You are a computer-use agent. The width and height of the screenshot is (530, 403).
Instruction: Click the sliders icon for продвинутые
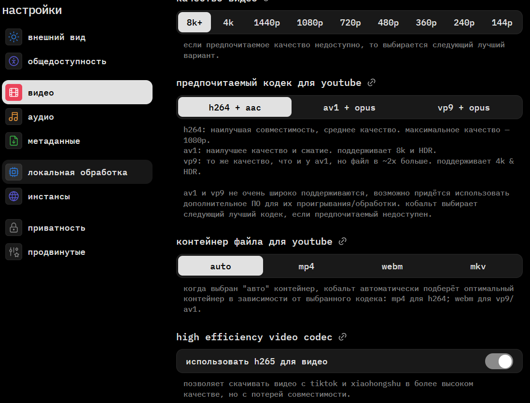(14, 252)
